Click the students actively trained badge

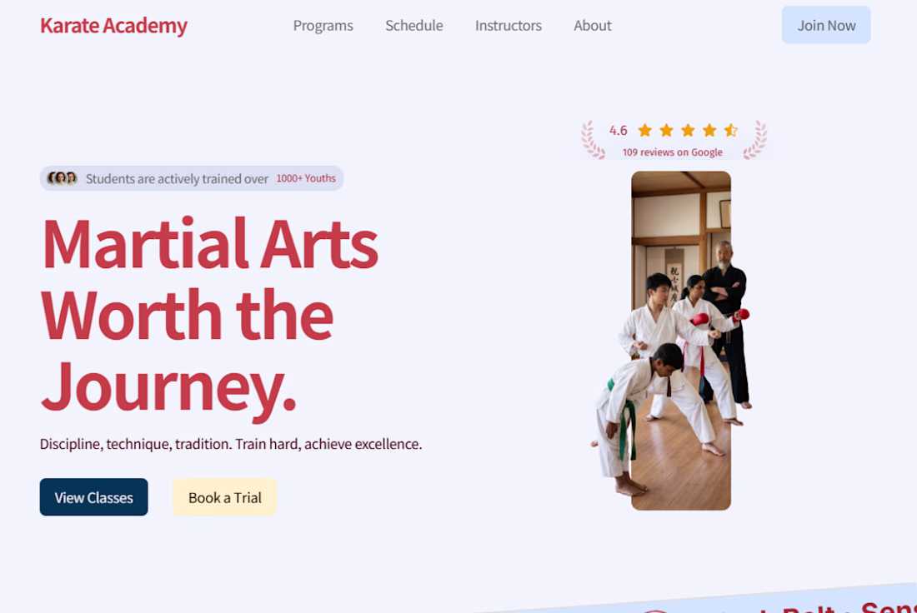pyautogui.click(x=191, y=178)
